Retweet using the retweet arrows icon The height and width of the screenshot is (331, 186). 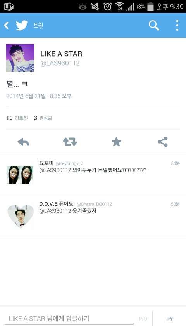click(x=70, y=142)
